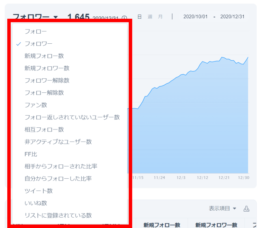Screen dimensions: 263x228
Task: Select FF比 in the metric menu
Action: pos(31,154)
